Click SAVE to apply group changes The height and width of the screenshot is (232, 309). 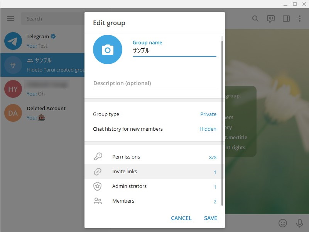coord(211,218)
